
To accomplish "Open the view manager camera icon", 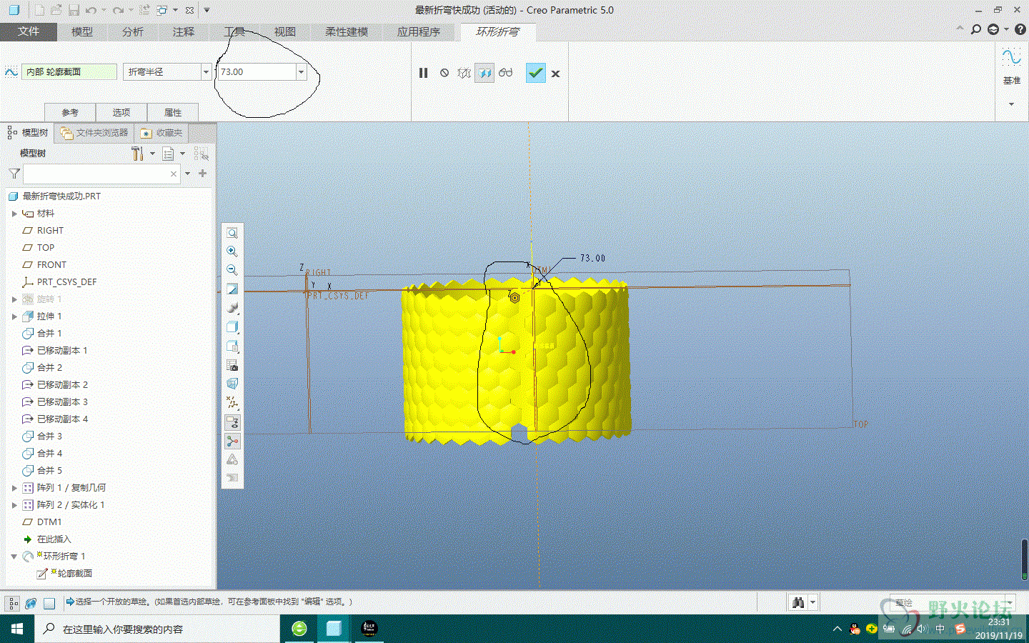I will 232,365.
